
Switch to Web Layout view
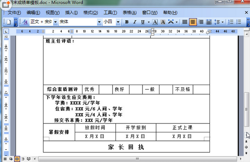[x=11, y=159]
